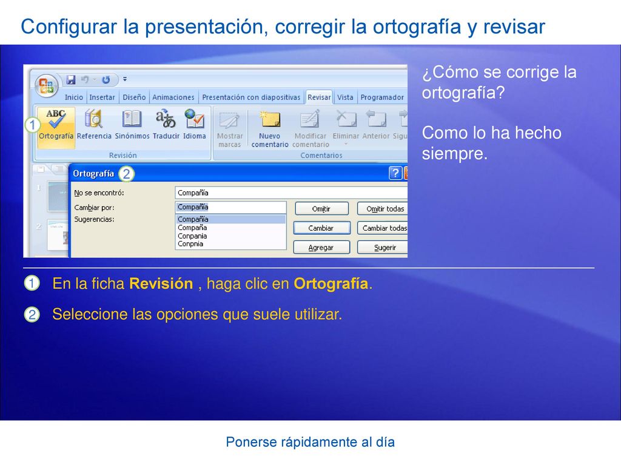
Task: Click the Office round logo button
Action: [47, 85]
